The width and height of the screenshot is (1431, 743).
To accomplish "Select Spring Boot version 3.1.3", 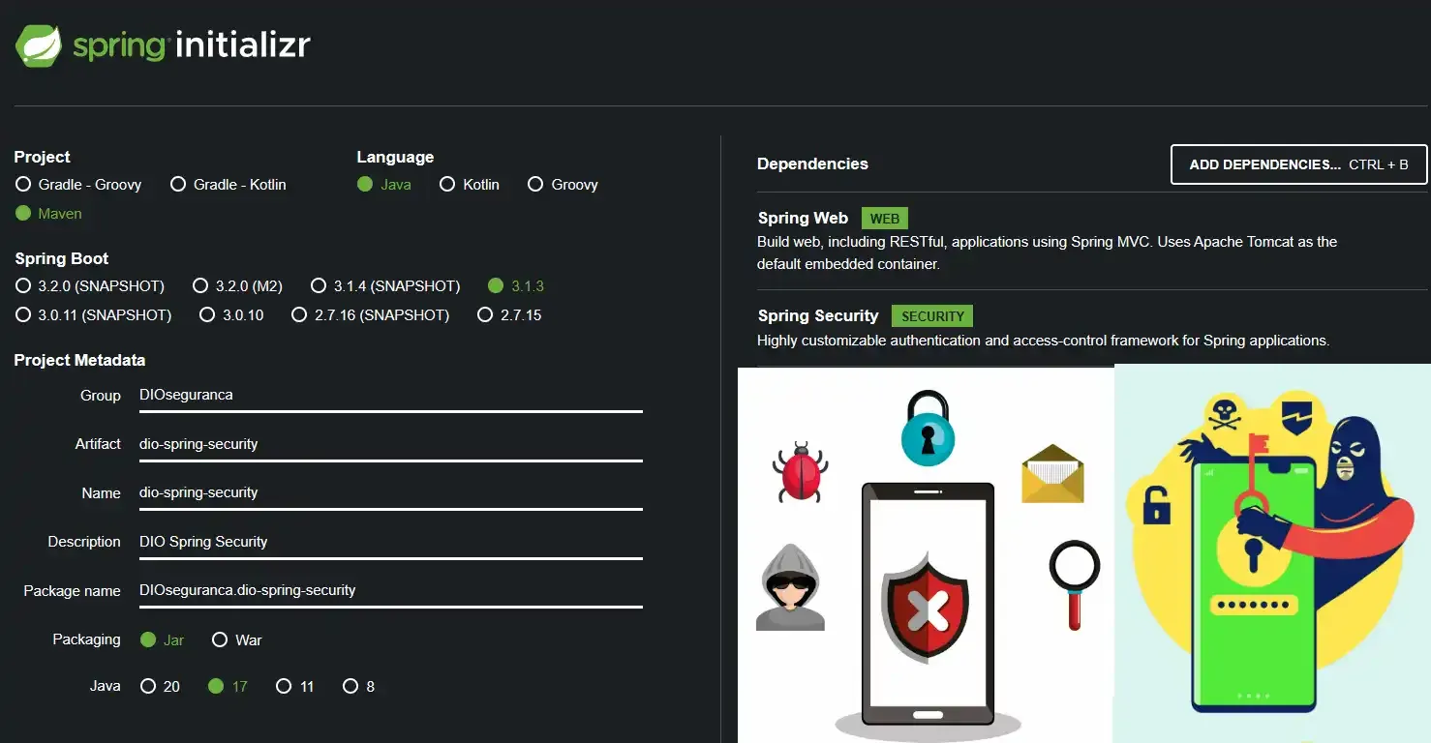I will (516, 286).
